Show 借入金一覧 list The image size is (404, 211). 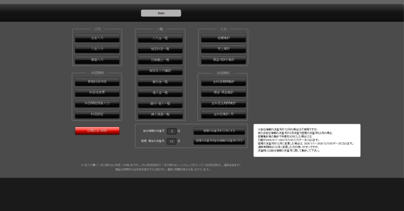(x=160, y=93)
